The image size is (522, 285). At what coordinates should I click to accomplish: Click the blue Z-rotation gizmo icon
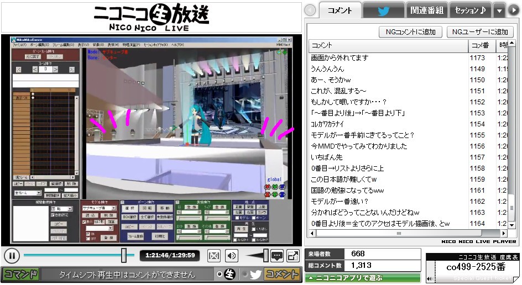point(283,187)
